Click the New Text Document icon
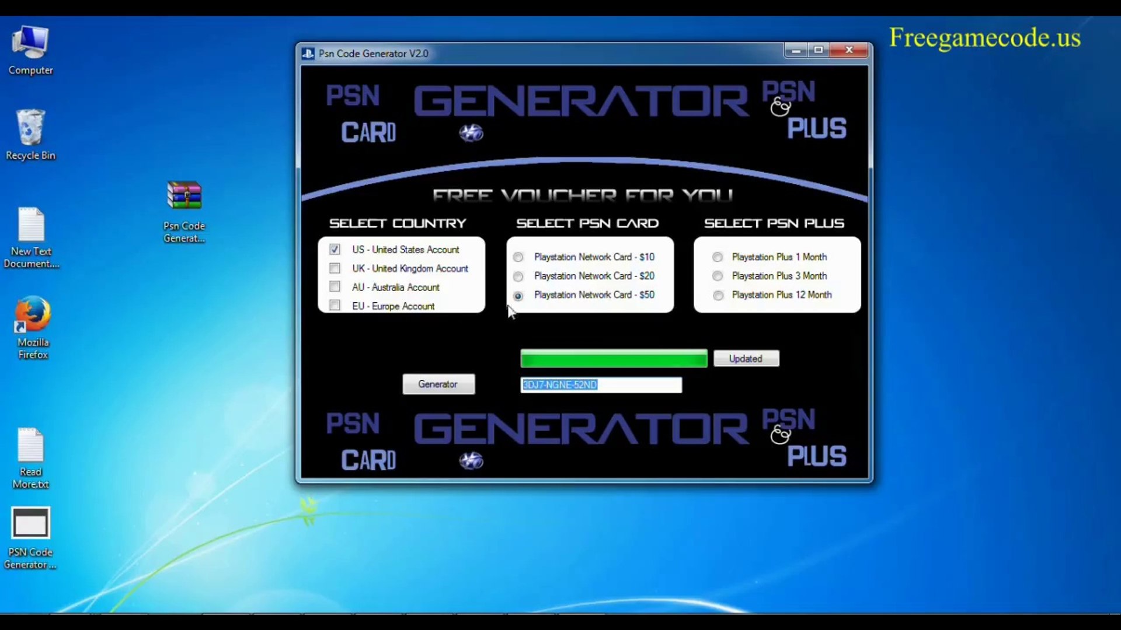This screenshot has height=630, width=1121. 31,226
